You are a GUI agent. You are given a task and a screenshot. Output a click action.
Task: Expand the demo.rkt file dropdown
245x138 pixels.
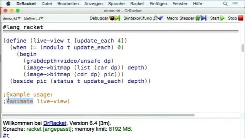(x=11, y=18)
